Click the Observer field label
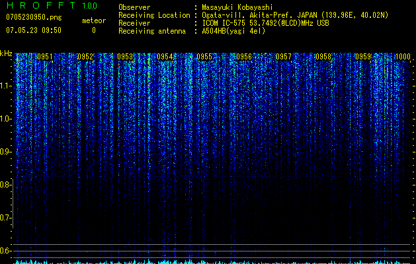The height and width of the screenshot is (264, 416). (134, 7)
